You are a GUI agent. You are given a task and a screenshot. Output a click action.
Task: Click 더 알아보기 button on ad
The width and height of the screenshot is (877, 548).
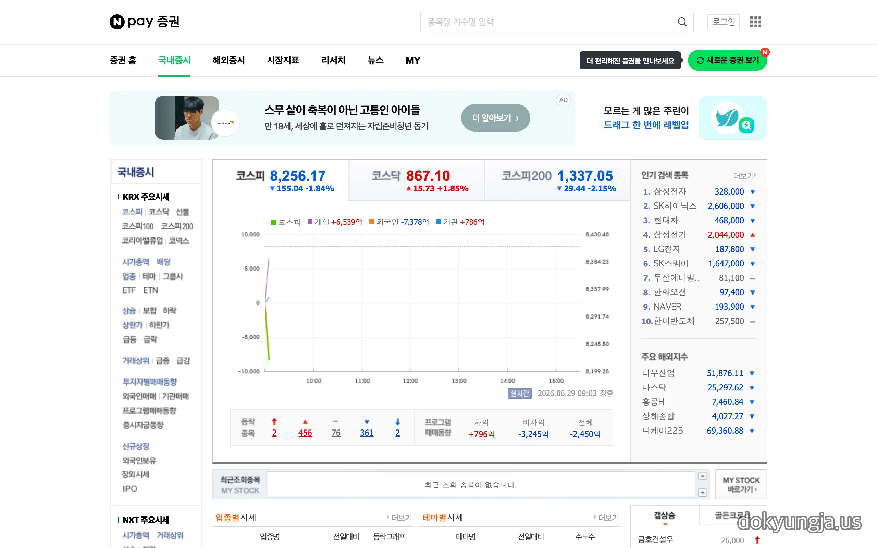(495, 118)
